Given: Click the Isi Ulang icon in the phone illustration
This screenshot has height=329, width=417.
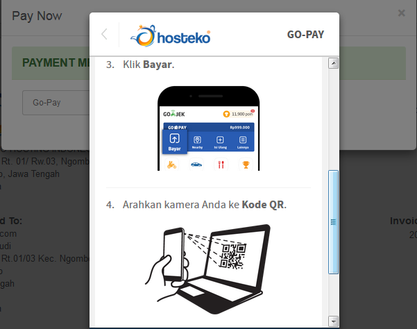Looking at the screenshot, I should [220, 142].
